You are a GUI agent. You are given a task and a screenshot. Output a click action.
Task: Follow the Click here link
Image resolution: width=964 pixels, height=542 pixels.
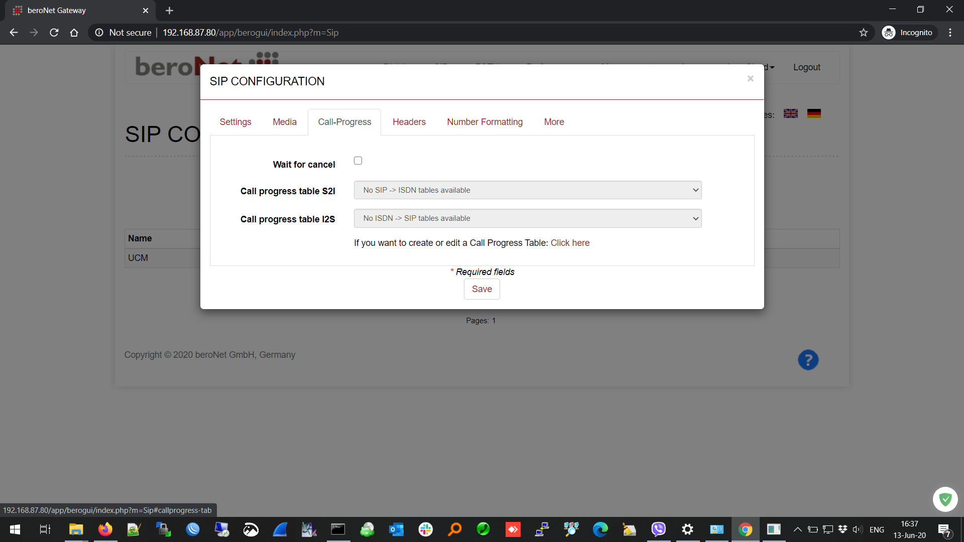coord(570,243)
